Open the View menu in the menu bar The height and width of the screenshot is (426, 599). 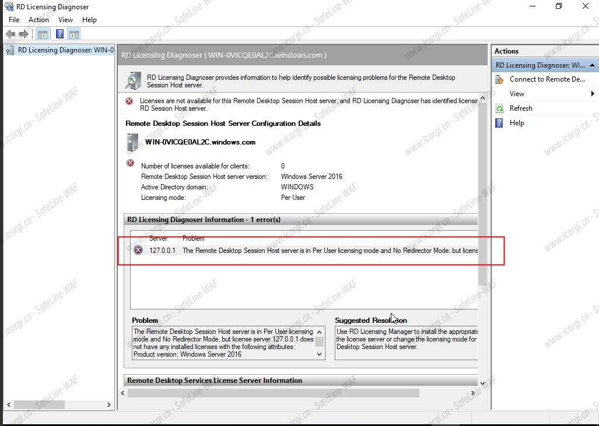click(65, 20)
